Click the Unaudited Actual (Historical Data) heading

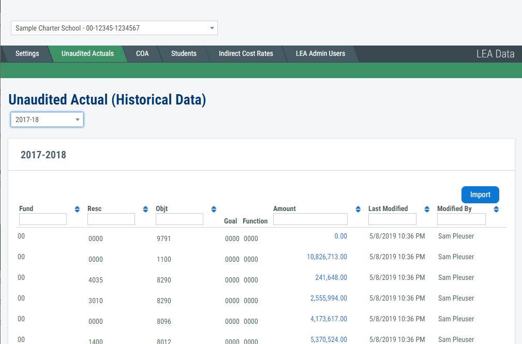click(107, 99)
